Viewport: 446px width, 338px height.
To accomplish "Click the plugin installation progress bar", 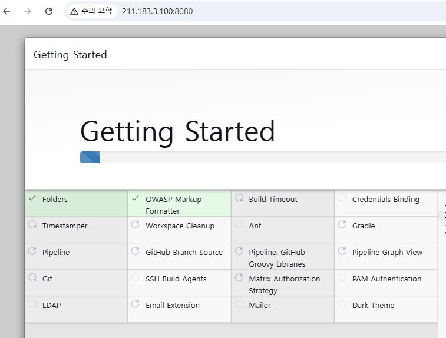I will (263, 157).
